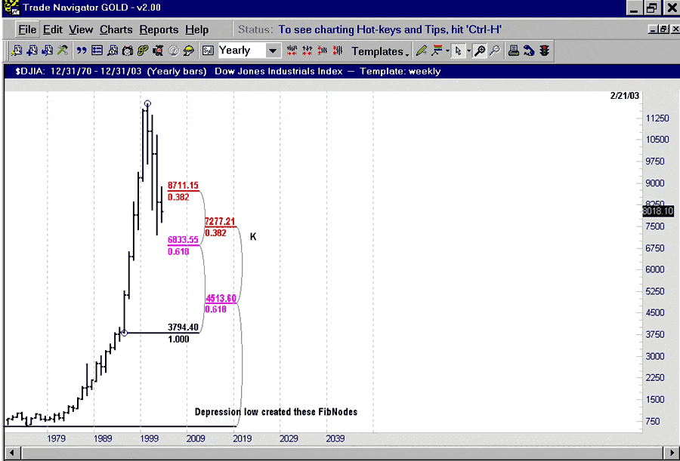Click the Sy symbol button
Image resolution: width=680 pixels, height=461 pixels.
coord(208,51)
